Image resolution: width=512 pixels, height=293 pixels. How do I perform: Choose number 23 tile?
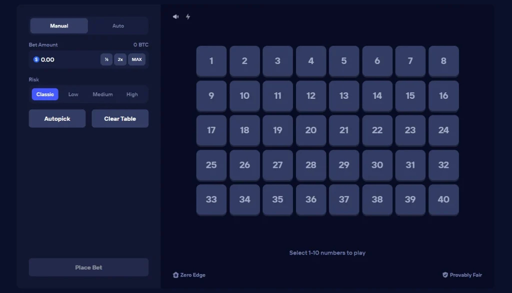tap(410, 130)
